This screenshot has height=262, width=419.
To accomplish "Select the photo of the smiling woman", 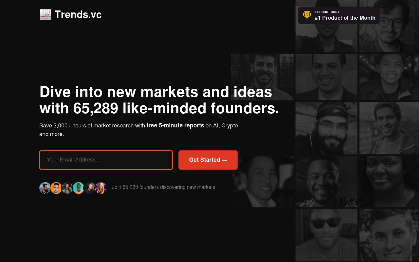I will (389, 182).
